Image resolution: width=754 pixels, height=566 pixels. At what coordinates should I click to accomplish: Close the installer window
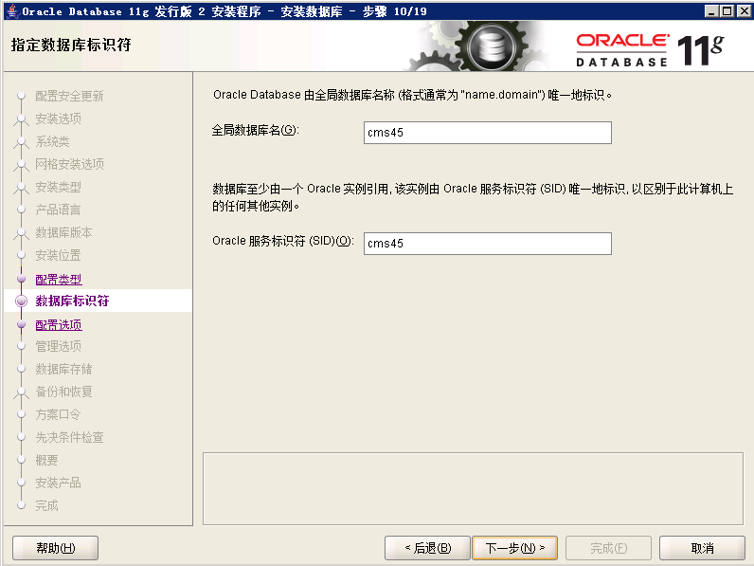(x=744, y=10)
